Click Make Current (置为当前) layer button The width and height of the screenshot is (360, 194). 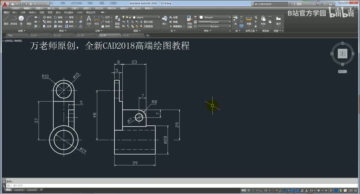[x=146, y=22]
